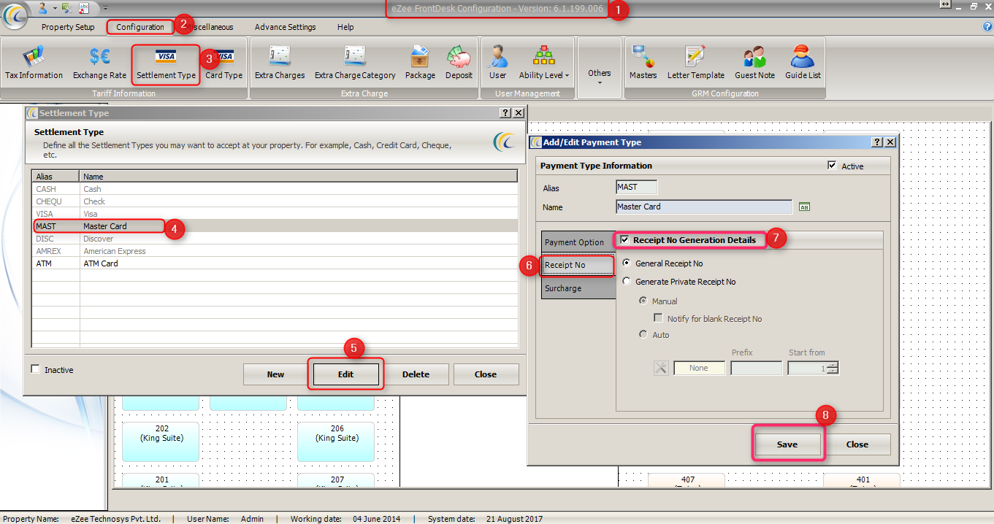Expand the Ability Level dropdown arrow
Viewport: 994px width, 524px height.
pos(567,75)
